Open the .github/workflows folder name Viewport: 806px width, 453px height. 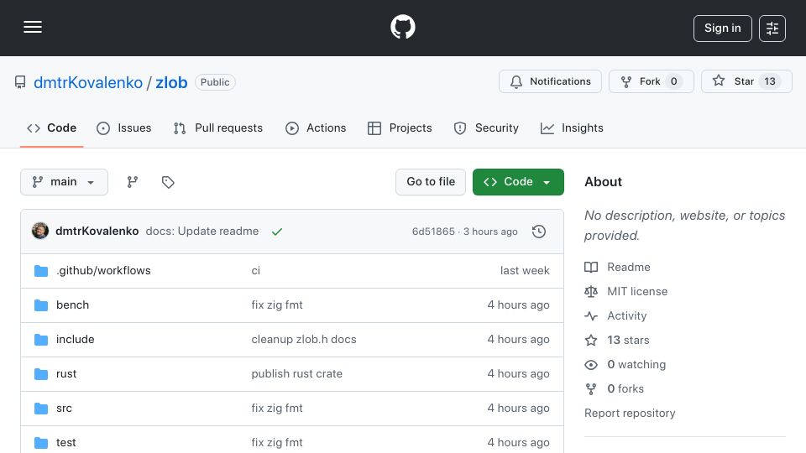click(x=103, y=271)
